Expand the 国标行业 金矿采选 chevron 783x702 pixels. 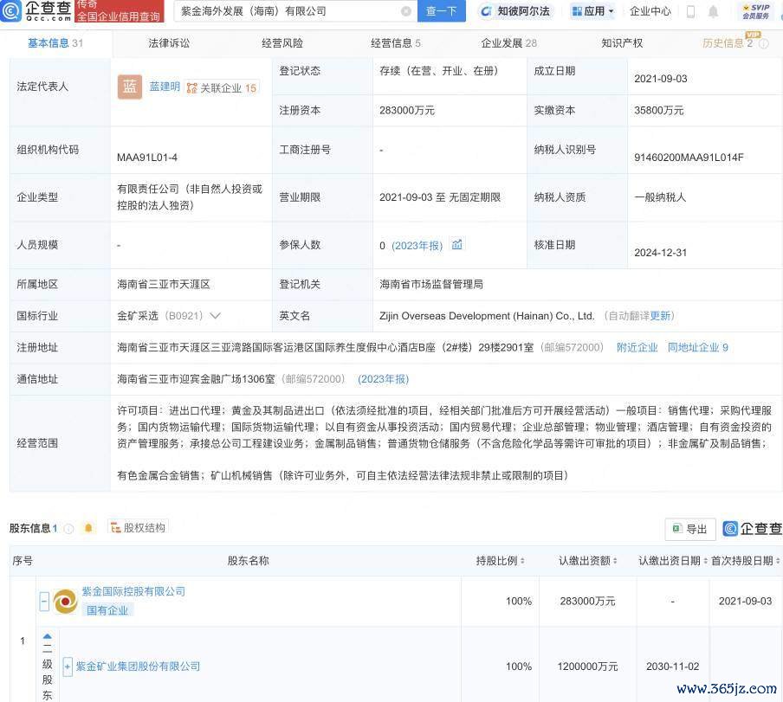pos(215,316)
